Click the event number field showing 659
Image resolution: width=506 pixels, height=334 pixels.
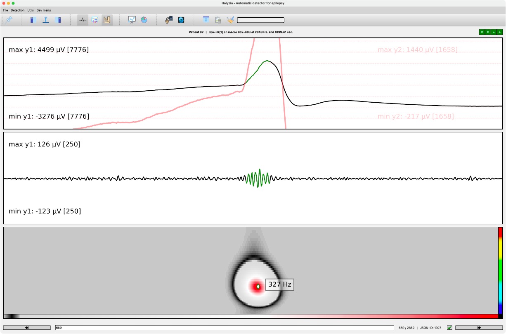click(224, 328)
